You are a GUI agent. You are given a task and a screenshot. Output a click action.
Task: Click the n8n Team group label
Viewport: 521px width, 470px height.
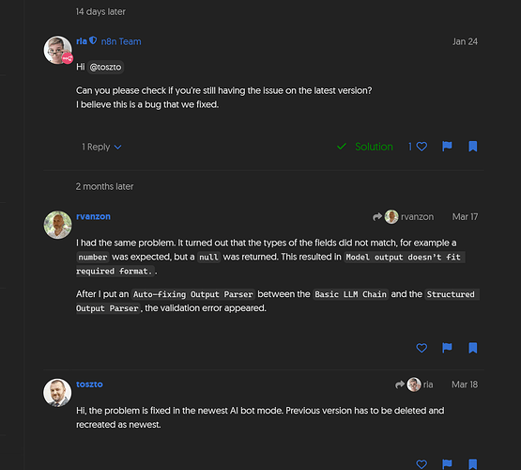[121, 41]
